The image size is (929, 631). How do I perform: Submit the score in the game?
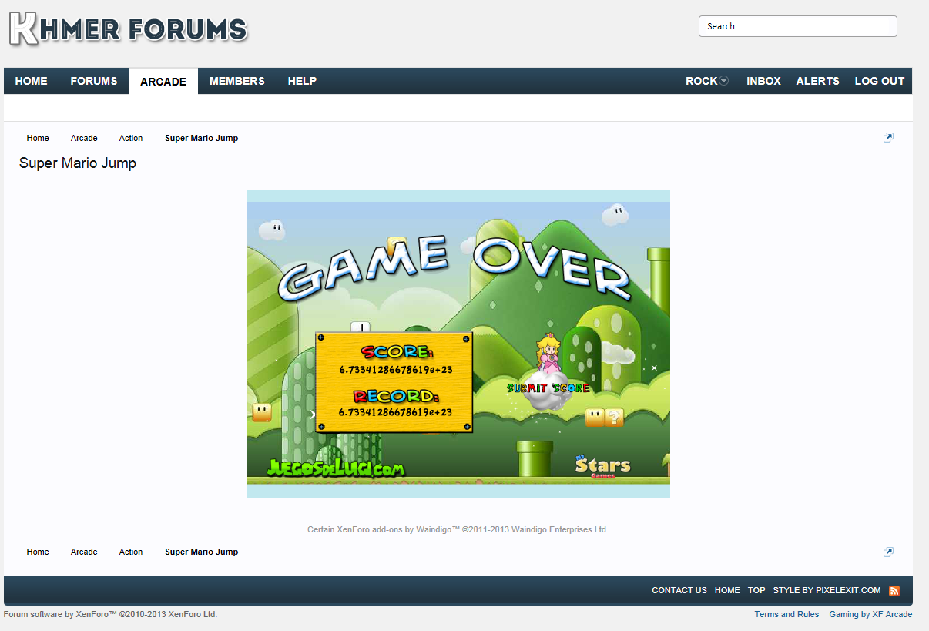548,388
